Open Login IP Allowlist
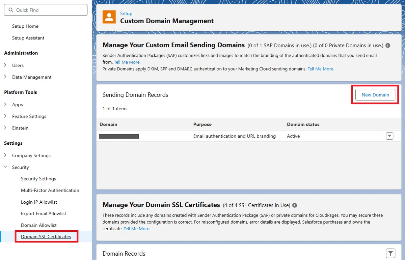 tap(39, 202)
